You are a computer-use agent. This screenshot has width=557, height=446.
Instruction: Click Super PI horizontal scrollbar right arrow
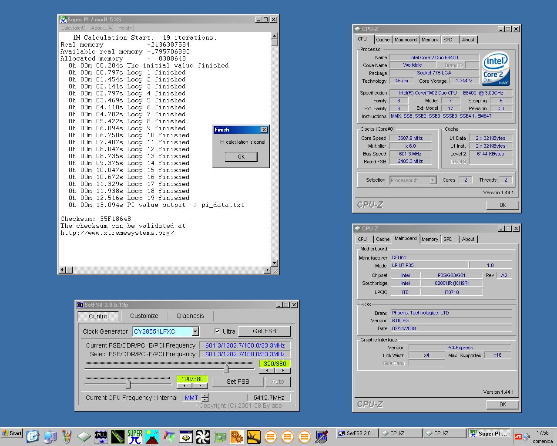[267, 270]
